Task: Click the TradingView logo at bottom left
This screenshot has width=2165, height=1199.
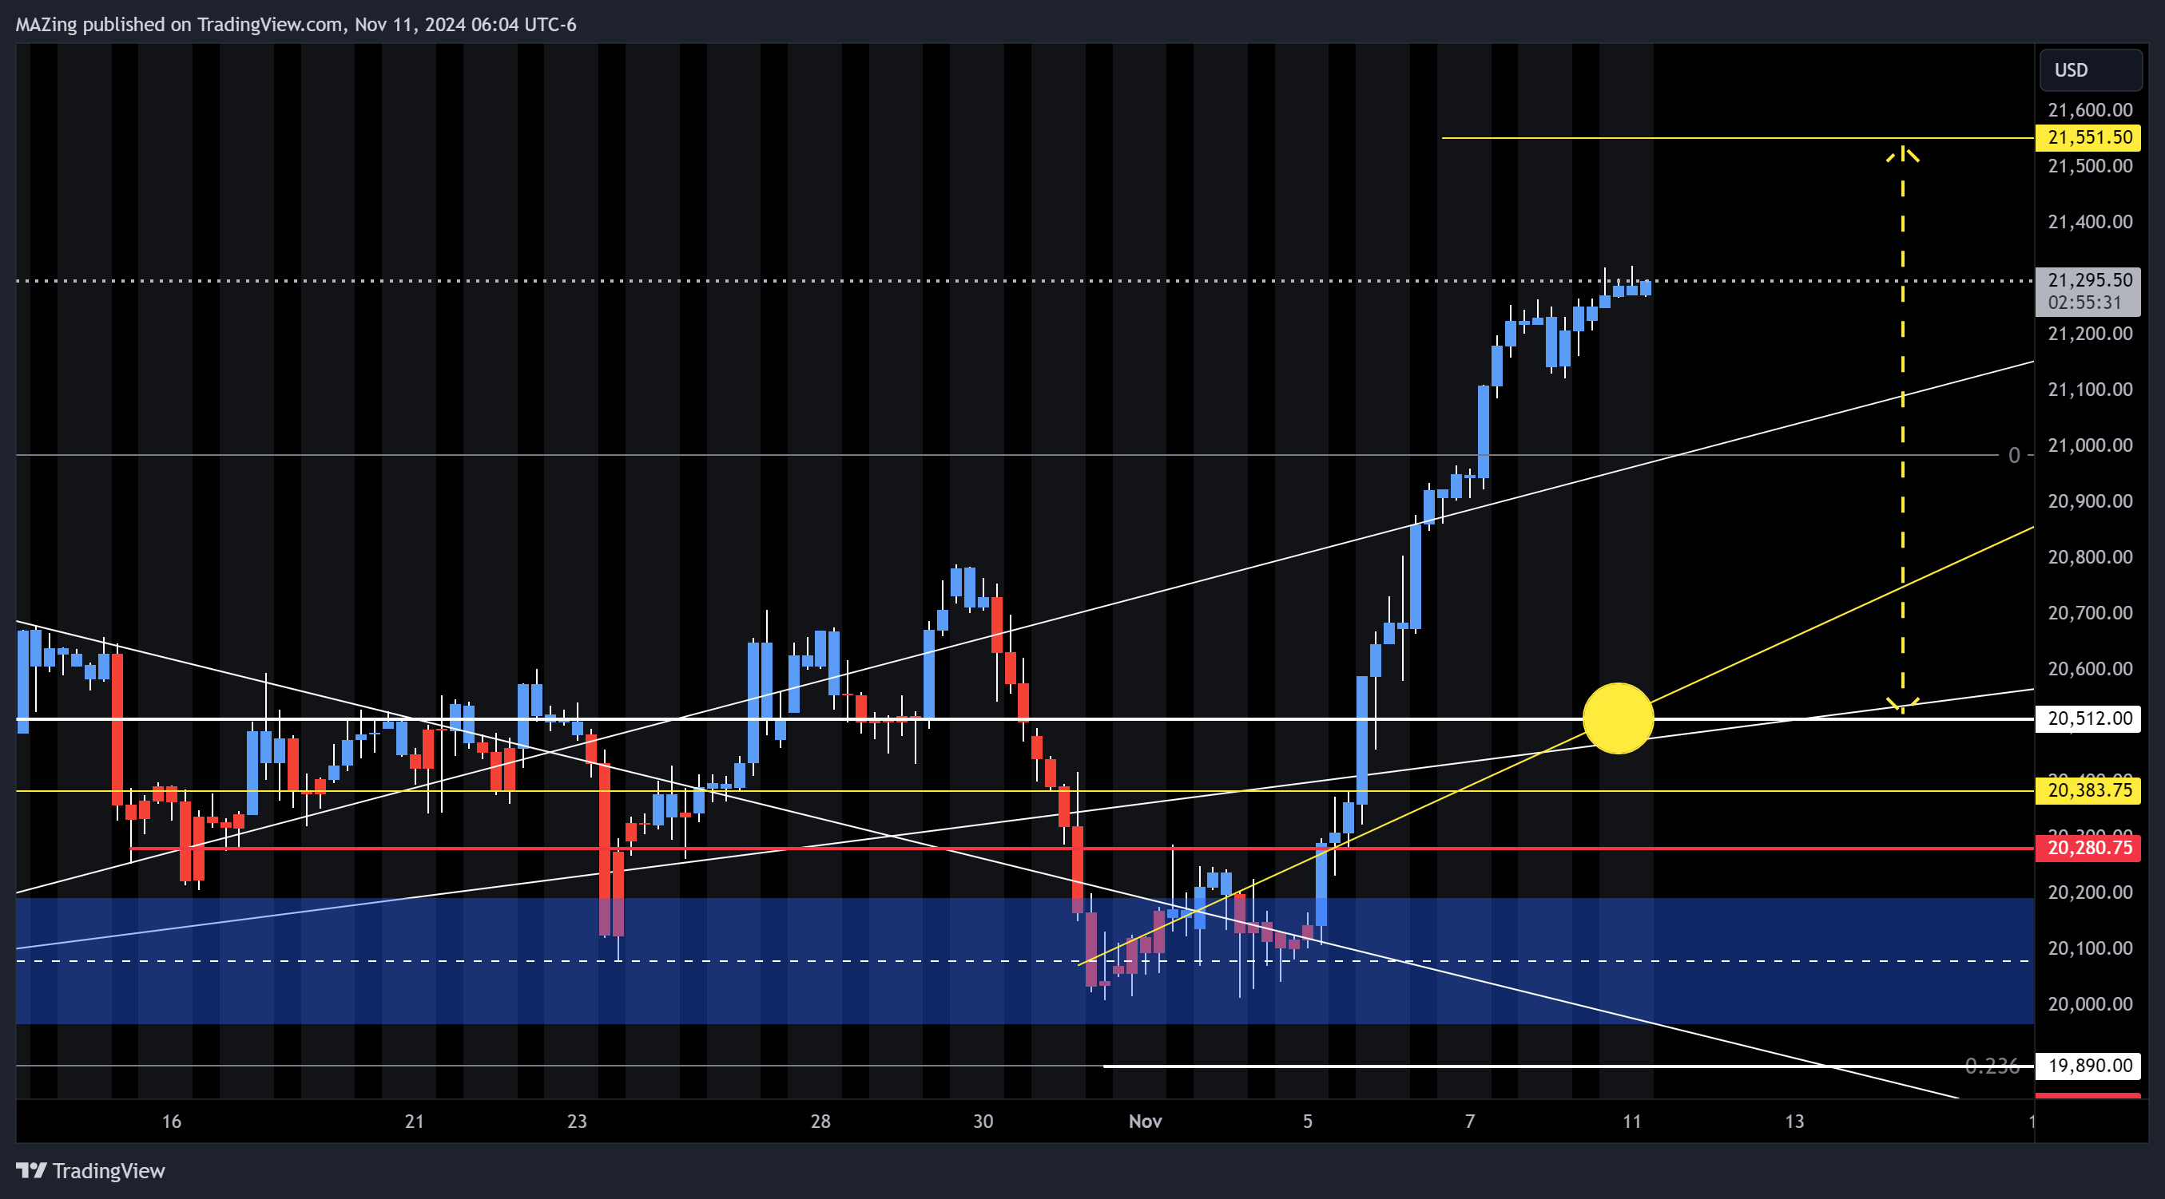Action: point(91,1170)
